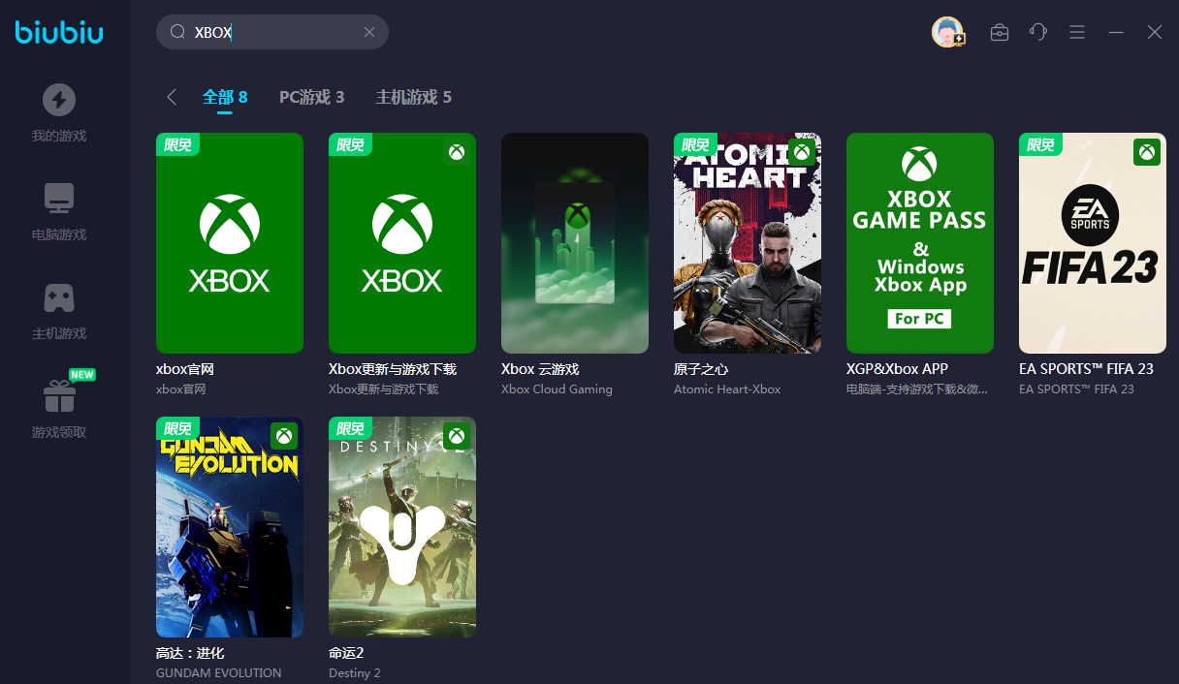Click 限免 badge on Gundam Evolution card
Viewport: 1179px width, 684px height.
(x=177, y=428)
